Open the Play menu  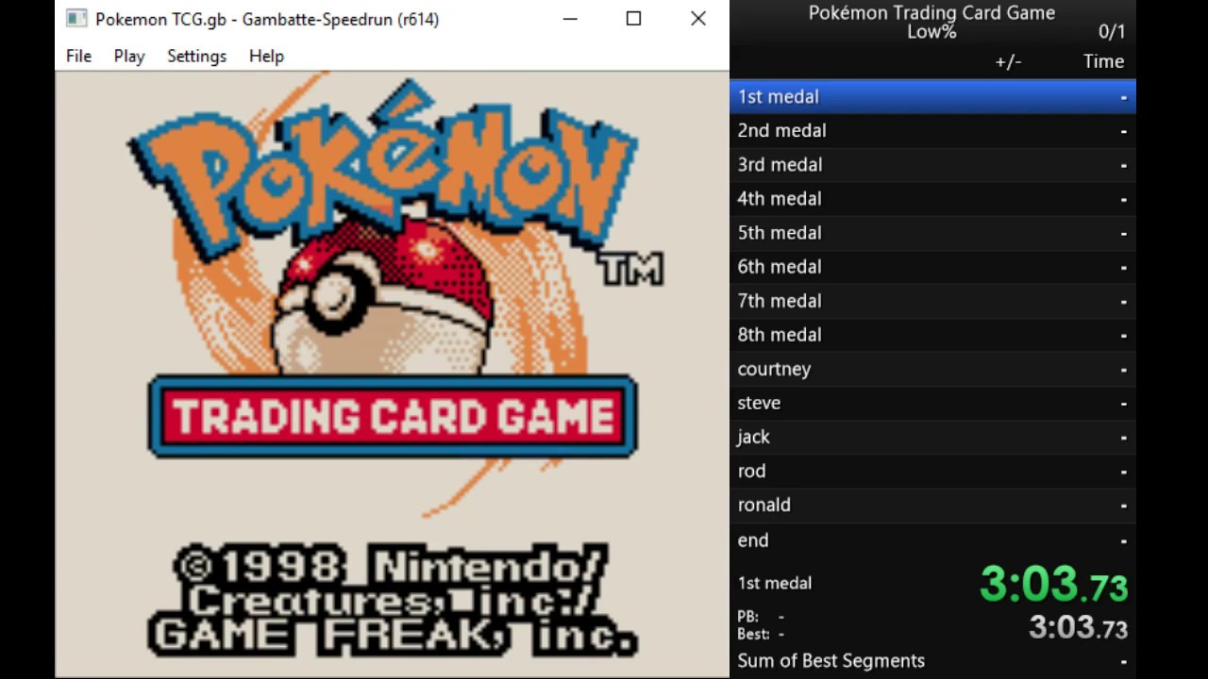129,56
